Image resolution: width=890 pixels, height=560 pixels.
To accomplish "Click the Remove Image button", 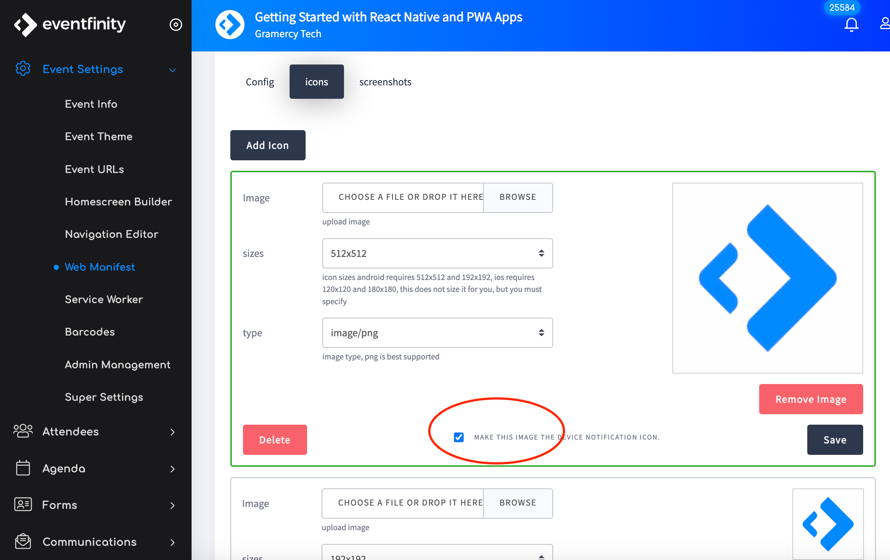I will (x=811, y=399).
